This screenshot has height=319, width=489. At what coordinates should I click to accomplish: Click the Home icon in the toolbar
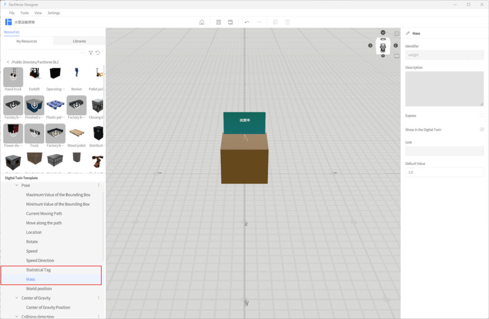pyautogui.click(x=202, y=22)
